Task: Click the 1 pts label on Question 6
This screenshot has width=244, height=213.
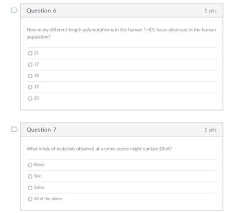Action: point(211,11)
